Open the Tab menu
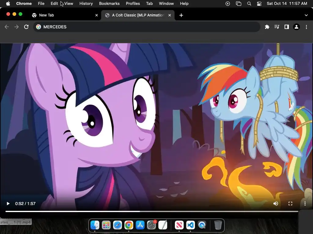Image resolution: width=313 pixels, height=234 pixels. (149, 3)
